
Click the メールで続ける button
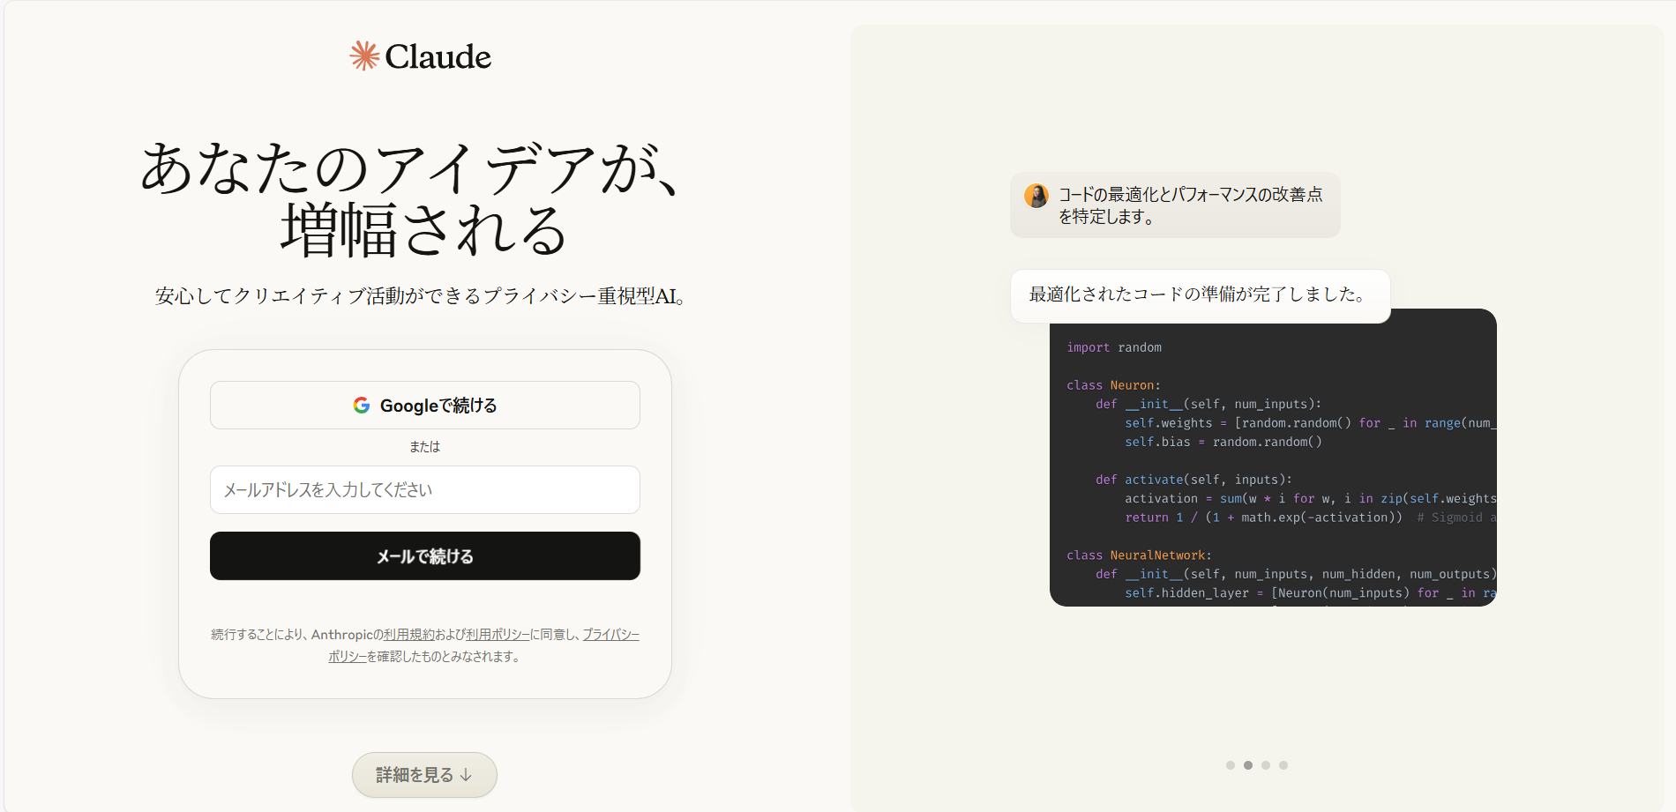425,556
